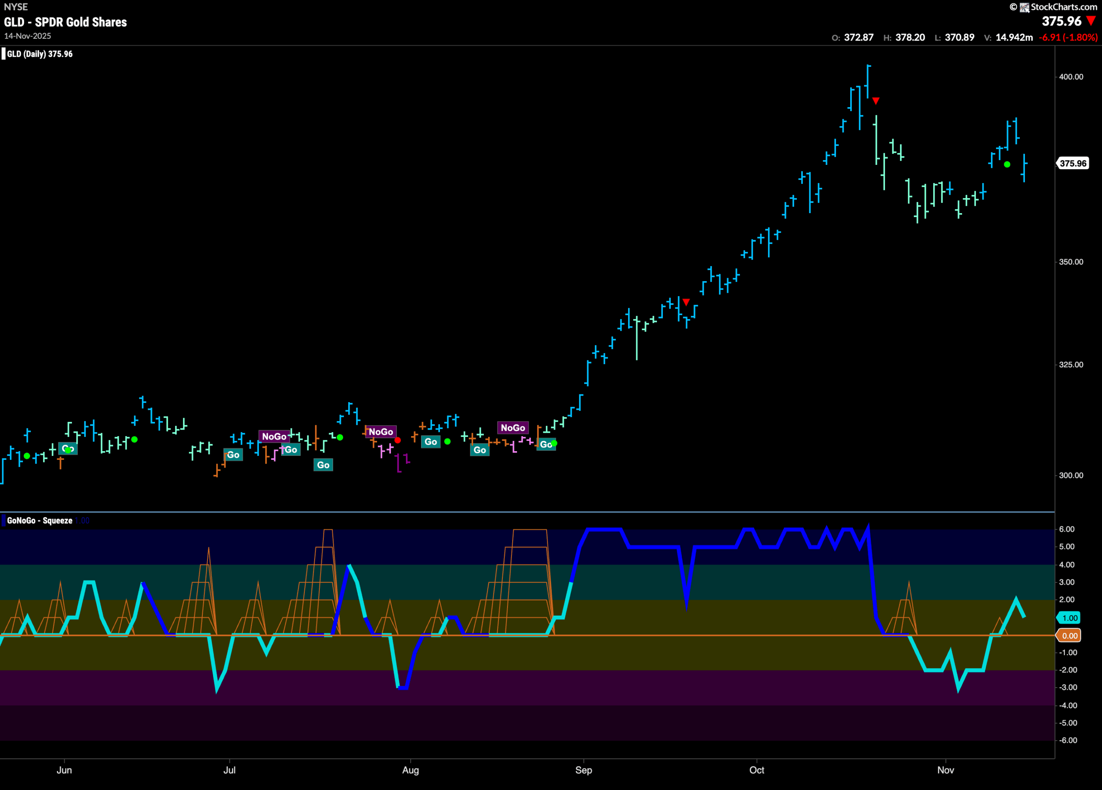Click the 350.00 price axis label

[1071, 262]
